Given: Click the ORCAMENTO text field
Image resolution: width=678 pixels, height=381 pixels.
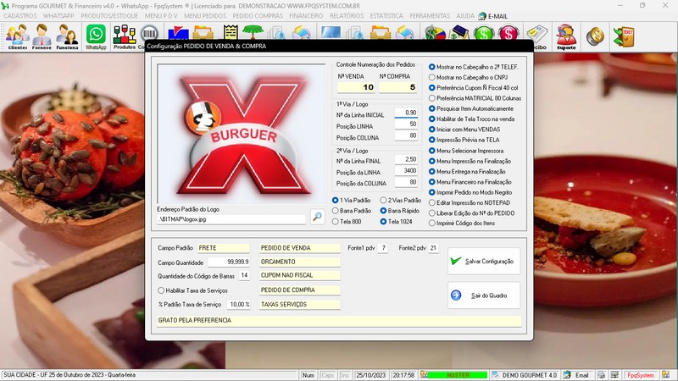Looking at the screenshot, I should click(x=300, y=262).
